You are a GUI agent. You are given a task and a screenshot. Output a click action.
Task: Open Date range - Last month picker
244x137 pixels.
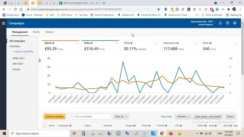click(x=208, y=116)
